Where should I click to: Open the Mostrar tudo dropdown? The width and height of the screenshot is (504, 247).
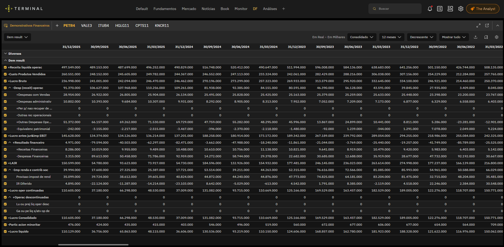coord(454,37)
